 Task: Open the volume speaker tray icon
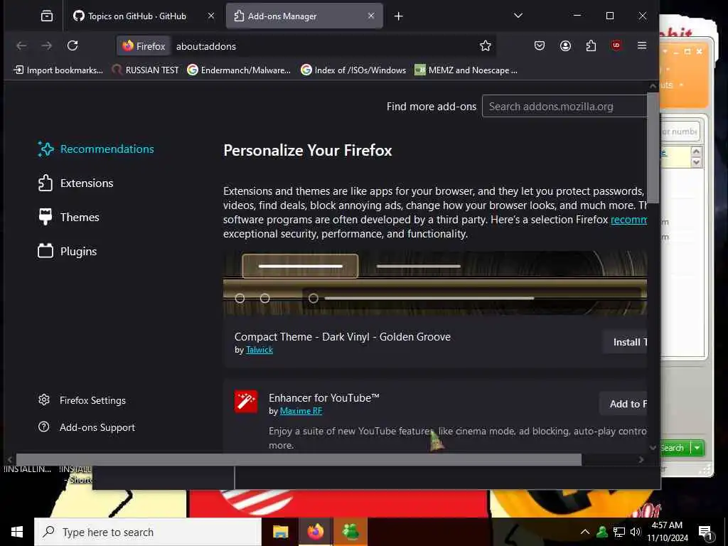pyautogui.click(x=635, y=532)
